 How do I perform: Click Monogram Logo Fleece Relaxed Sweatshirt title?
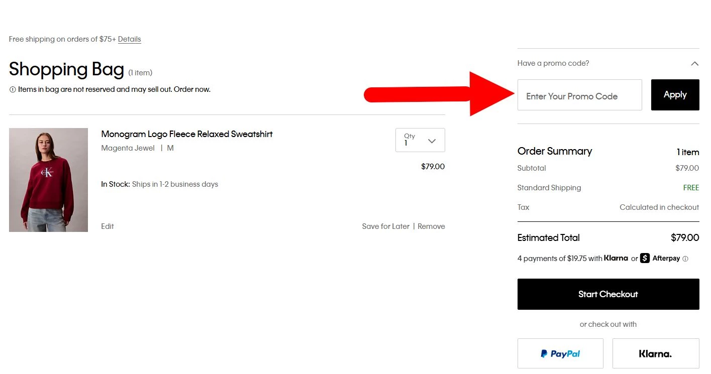[x=187, y=134]
